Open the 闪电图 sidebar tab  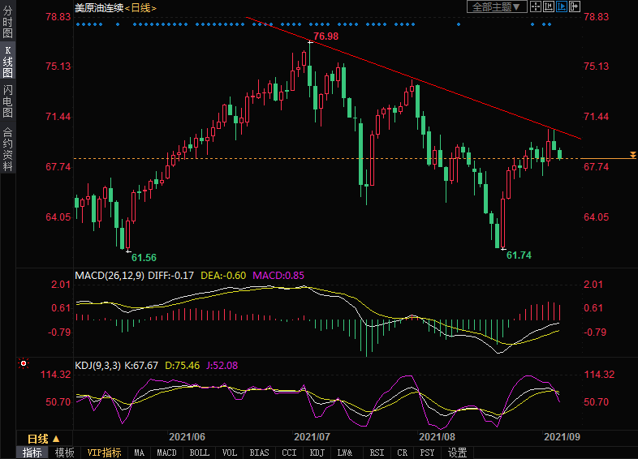click(7, 101)
